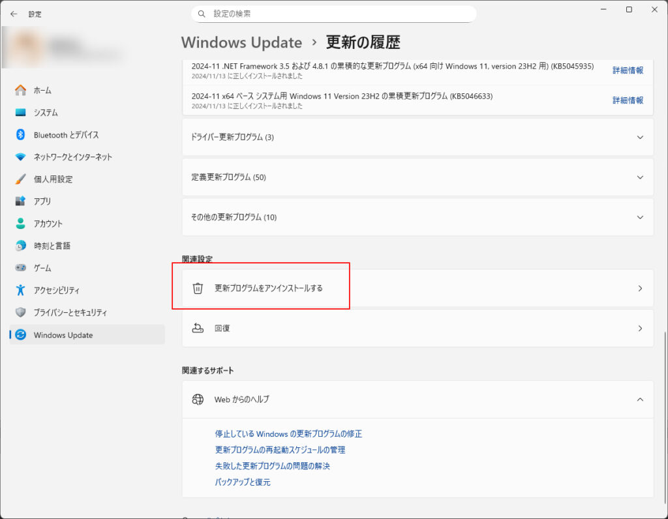Open システム in the sidebar
Screen dimensions: 668x519
[46, 113]
